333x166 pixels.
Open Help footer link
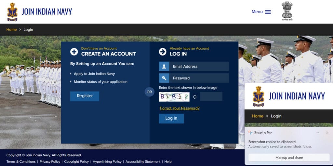pos(168,161)
